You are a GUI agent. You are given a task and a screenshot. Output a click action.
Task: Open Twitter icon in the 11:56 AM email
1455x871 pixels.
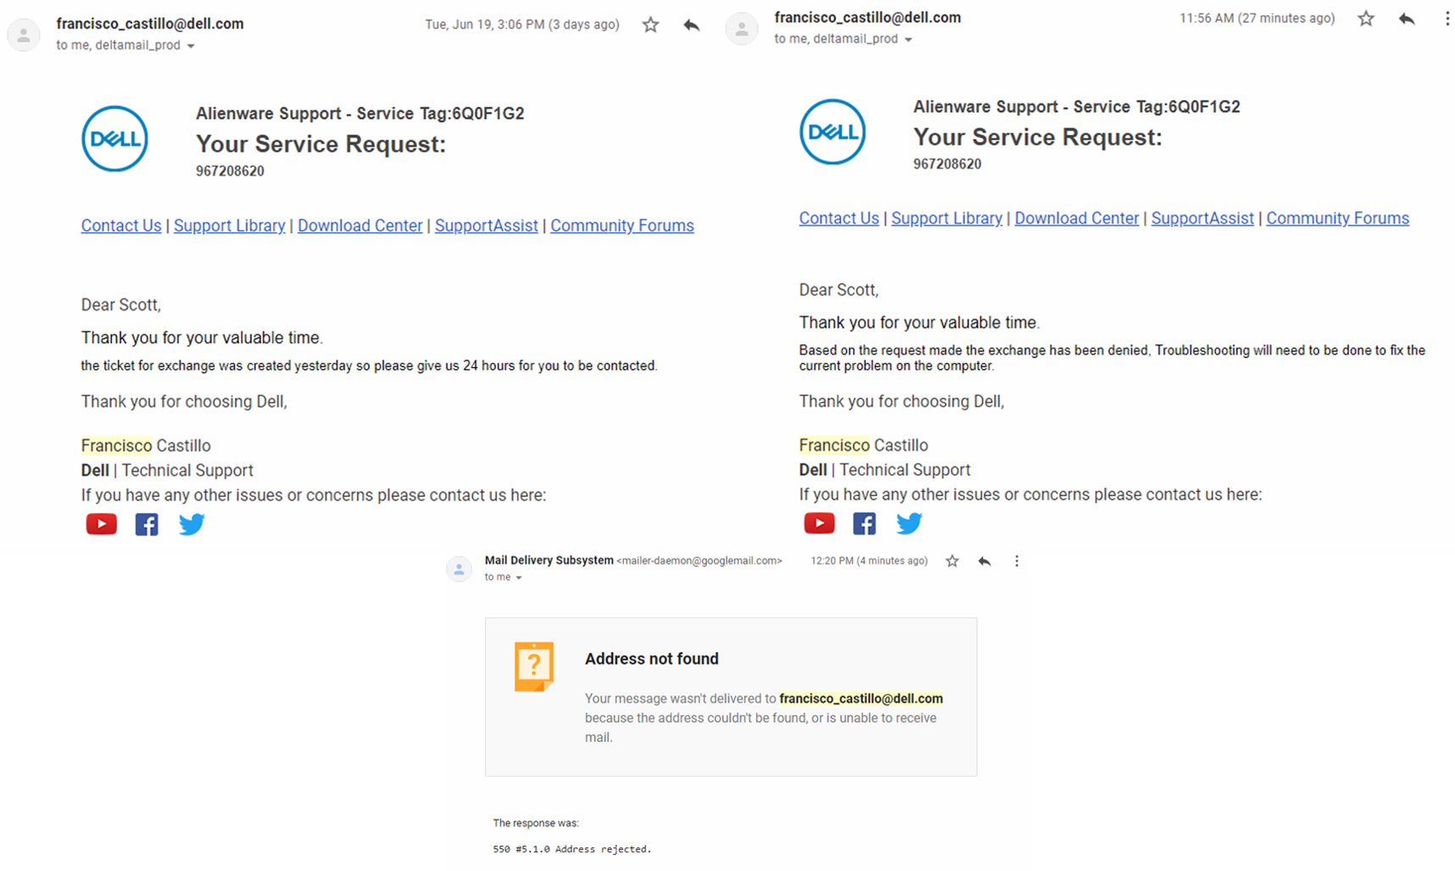[x=909, y=523]
